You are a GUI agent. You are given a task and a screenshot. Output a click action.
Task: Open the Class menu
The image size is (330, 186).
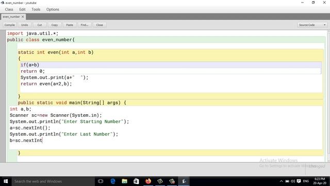[x=9, y=9]
